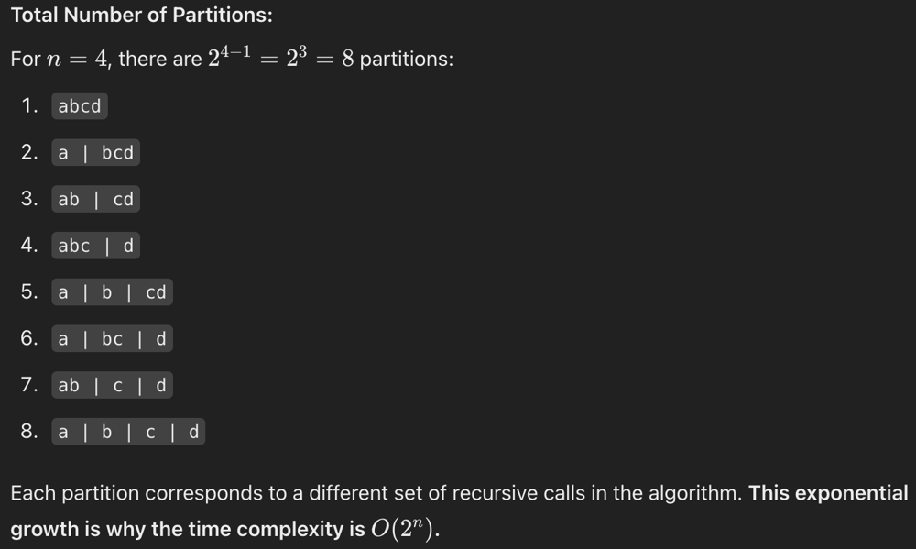Click the "Total Number of Partitions:" heading
Screen dimensions: 916x549
point(142,15)
